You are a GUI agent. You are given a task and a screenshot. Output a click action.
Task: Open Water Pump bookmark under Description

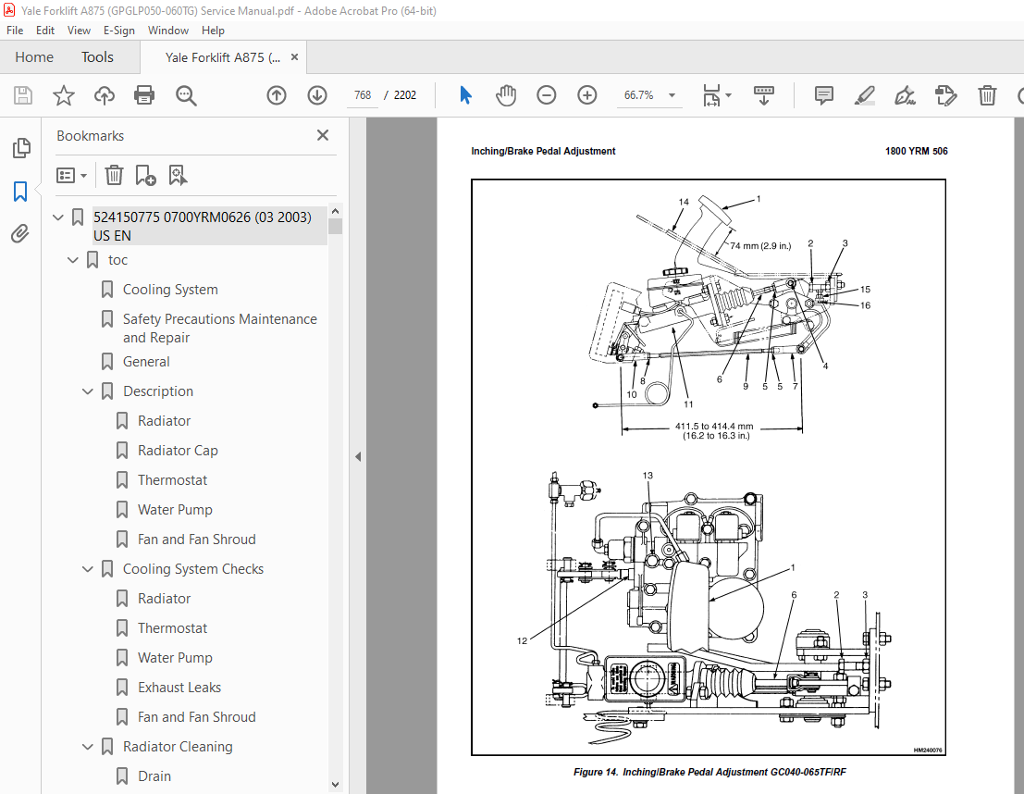175,510
